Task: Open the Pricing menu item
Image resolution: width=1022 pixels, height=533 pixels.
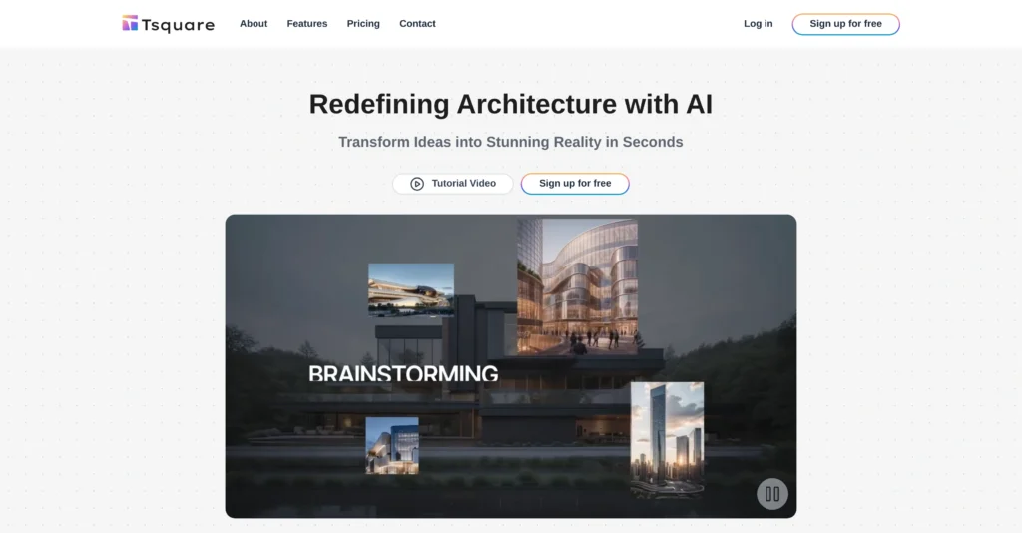Action: pyautogui.click(x=363, y=23)
